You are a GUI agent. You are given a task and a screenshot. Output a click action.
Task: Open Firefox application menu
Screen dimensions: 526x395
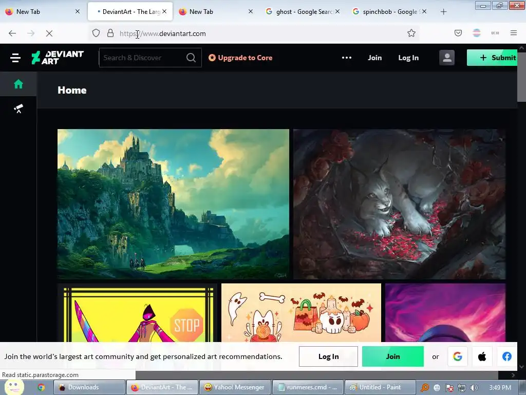[x=513, y=33]
